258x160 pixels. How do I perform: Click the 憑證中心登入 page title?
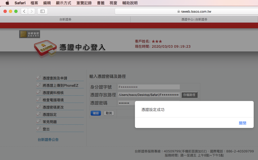[82, 47]
